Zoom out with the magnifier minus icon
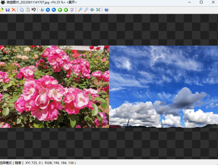This screenshot has width=218, height=165. point(86,9)
